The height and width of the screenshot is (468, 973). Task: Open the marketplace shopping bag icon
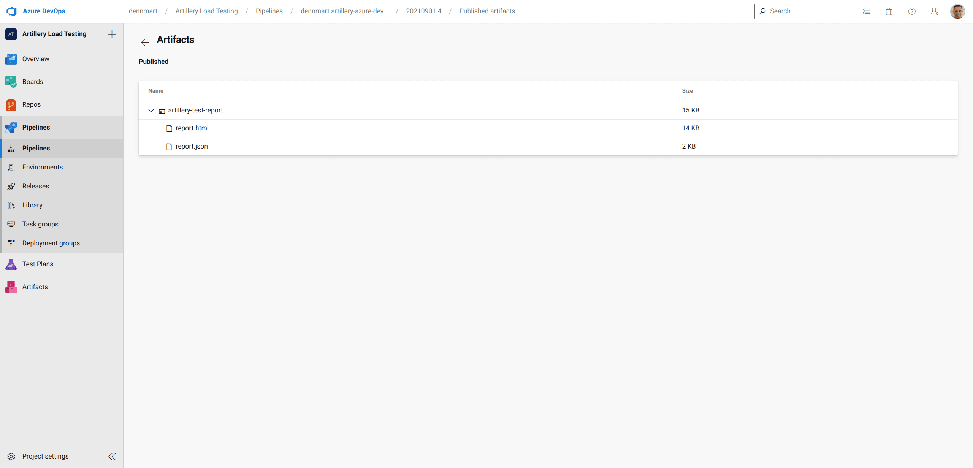[x=889, y=11]
